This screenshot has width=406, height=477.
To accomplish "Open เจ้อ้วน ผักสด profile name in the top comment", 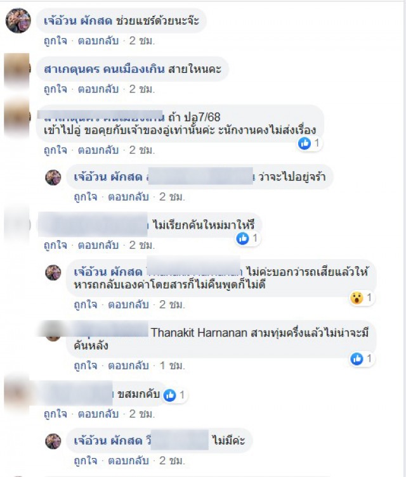I will (78, 21).
